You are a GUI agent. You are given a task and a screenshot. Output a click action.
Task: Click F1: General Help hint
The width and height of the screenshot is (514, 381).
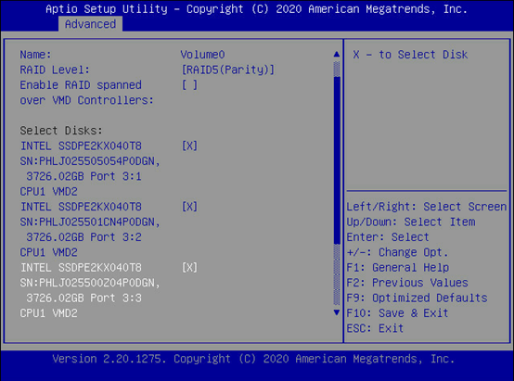pos(398,268)
